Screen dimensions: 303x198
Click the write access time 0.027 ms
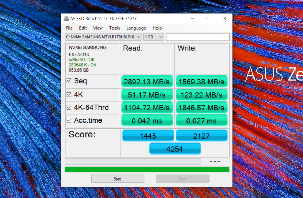(x=201, y=121)
